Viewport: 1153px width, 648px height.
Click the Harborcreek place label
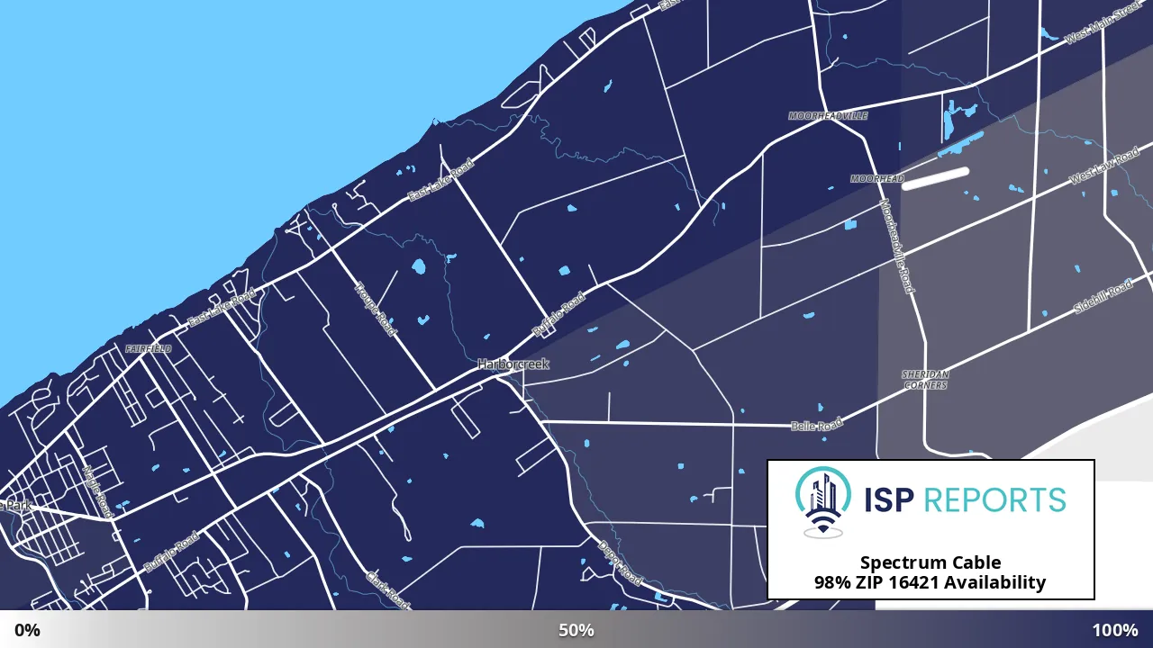tap(513, 364)
